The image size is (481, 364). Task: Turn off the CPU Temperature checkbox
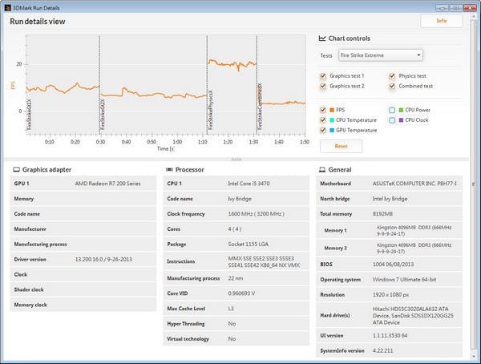pyautogui.click(x=323, y=119)
